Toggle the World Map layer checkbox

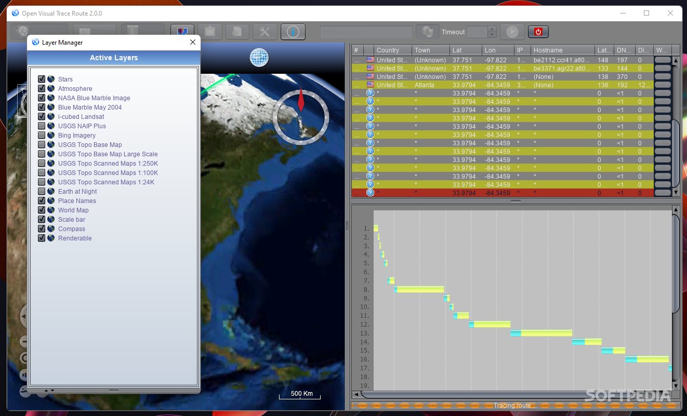click(x=42, y=210)
